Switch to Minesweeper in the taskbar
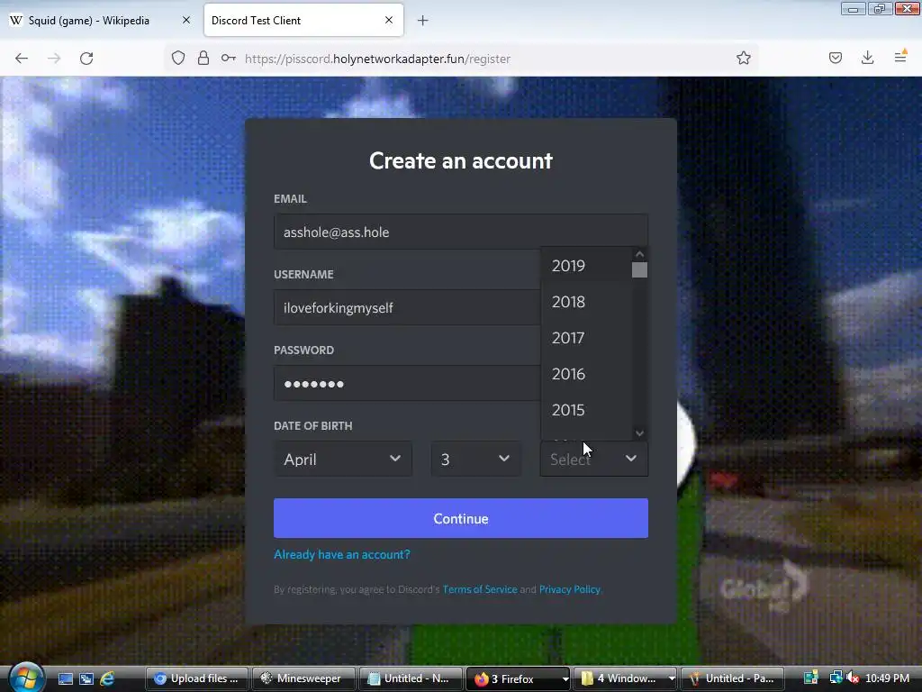The width and height of the screenshot is (922, 692). [303, 678]
